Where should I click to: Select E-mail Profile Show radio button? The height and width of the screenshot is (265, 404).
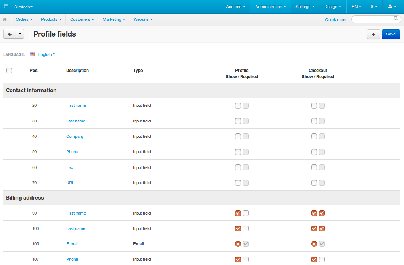(x=238, y=244)
